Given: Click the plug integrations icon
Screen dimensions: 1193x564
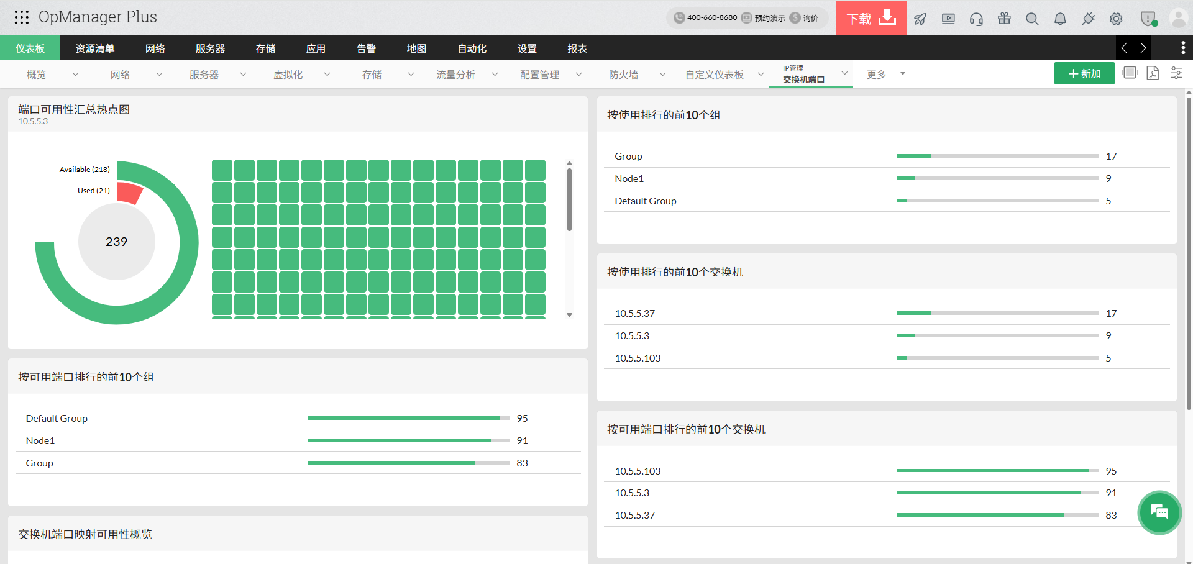Looking at the screenshot, I should click(1088, 19).
